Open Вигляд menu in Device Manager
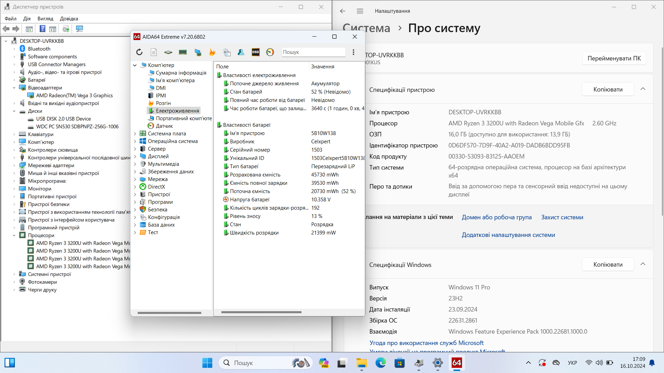 pos(45,19)
